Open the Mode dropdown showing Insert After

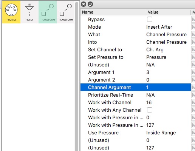click(x=159, y=27)
